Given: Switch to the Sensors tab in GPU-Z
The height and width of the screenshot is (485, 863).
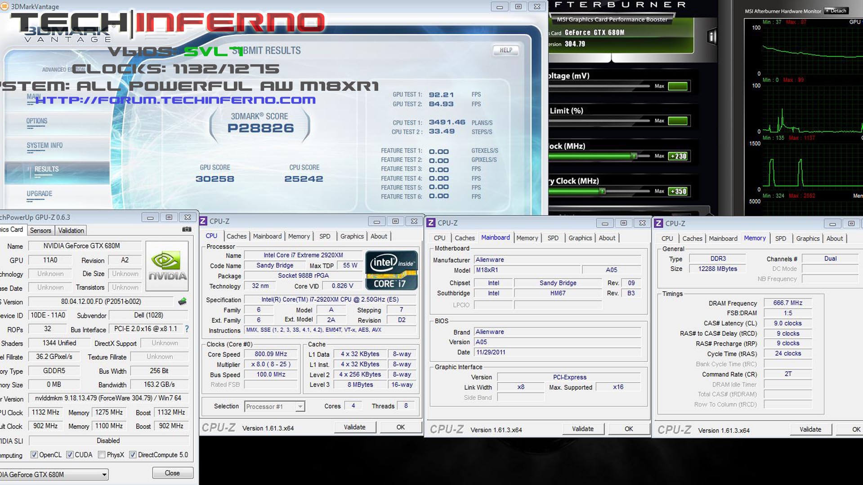Looking at the screenshot, I should coord(40,230).
